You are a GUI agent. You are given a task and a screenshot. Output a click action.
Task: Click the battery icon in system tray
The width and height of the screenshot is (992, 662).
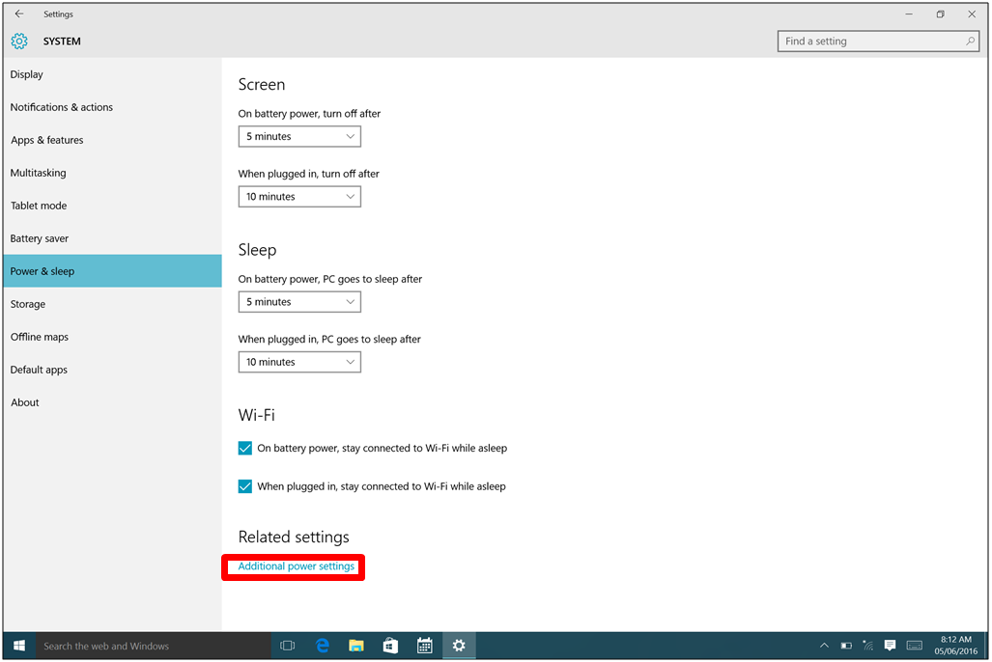846,646
